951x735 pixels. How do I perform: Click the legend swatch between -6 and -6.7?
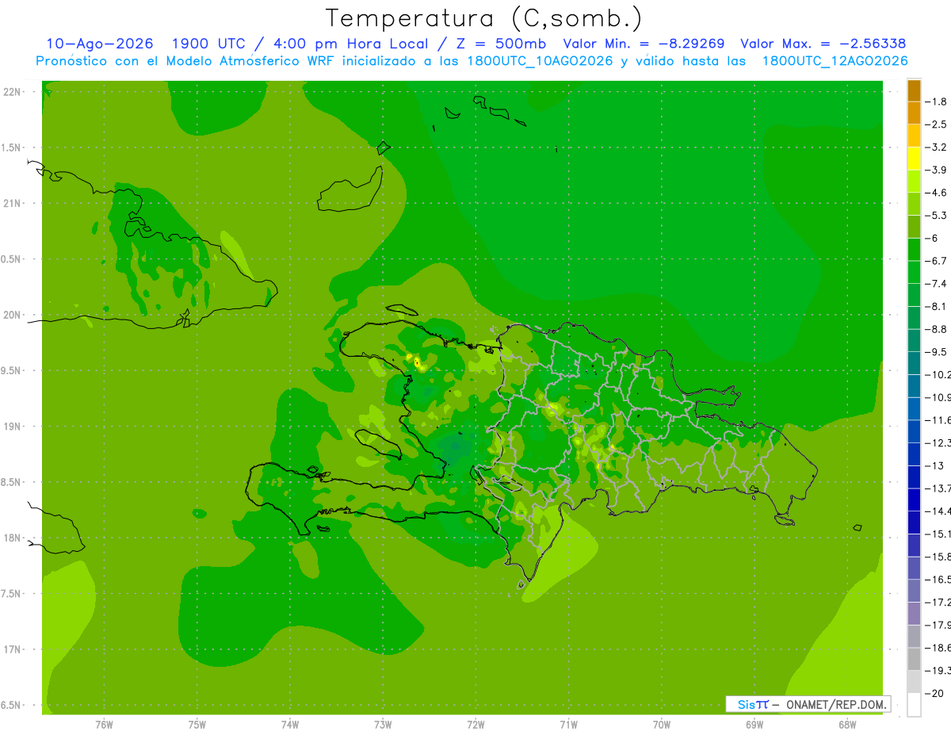tap(914, 250)
